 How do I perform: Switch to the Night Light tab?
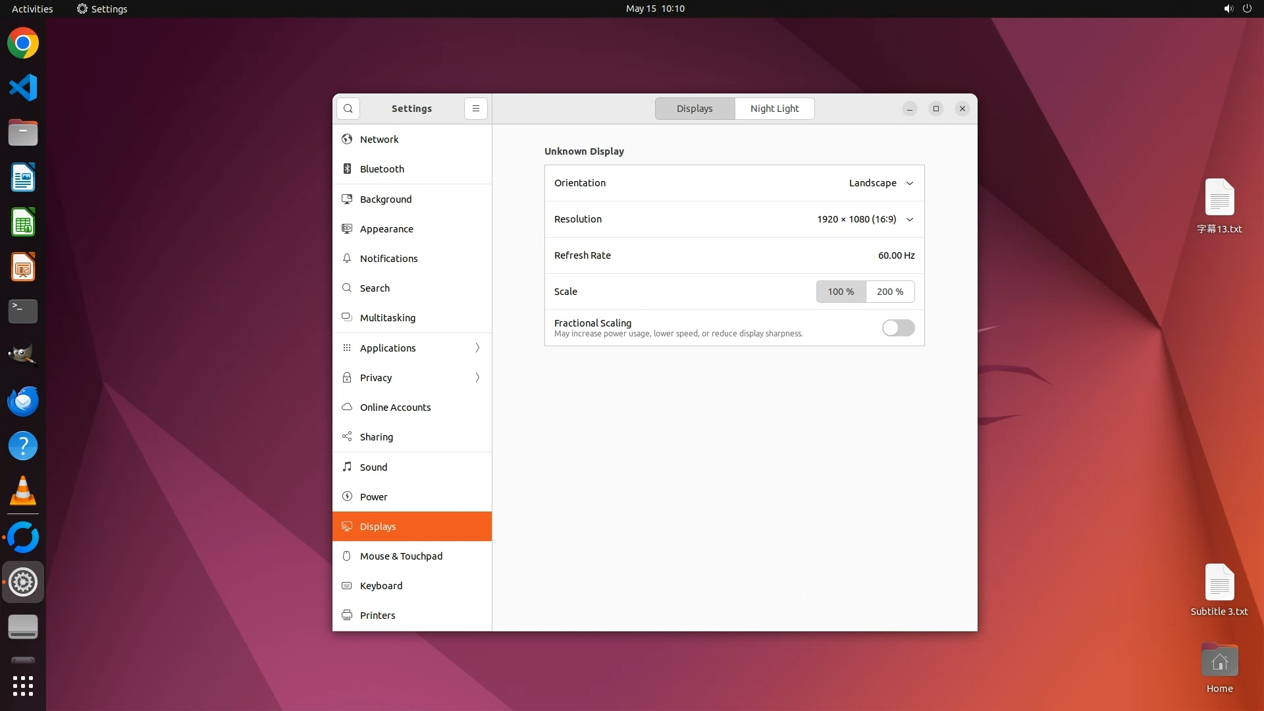point(774,109)
